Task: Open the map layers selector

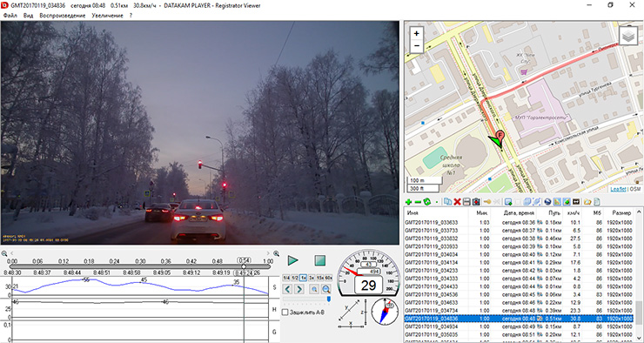Action: pos(628,36)
